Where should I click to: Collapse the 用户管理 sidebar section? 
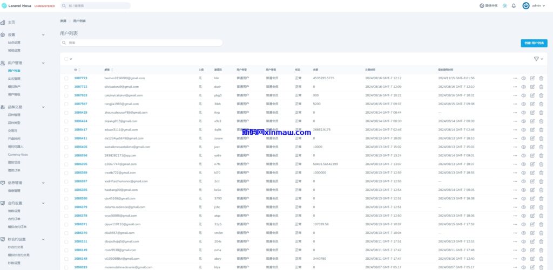43,63
